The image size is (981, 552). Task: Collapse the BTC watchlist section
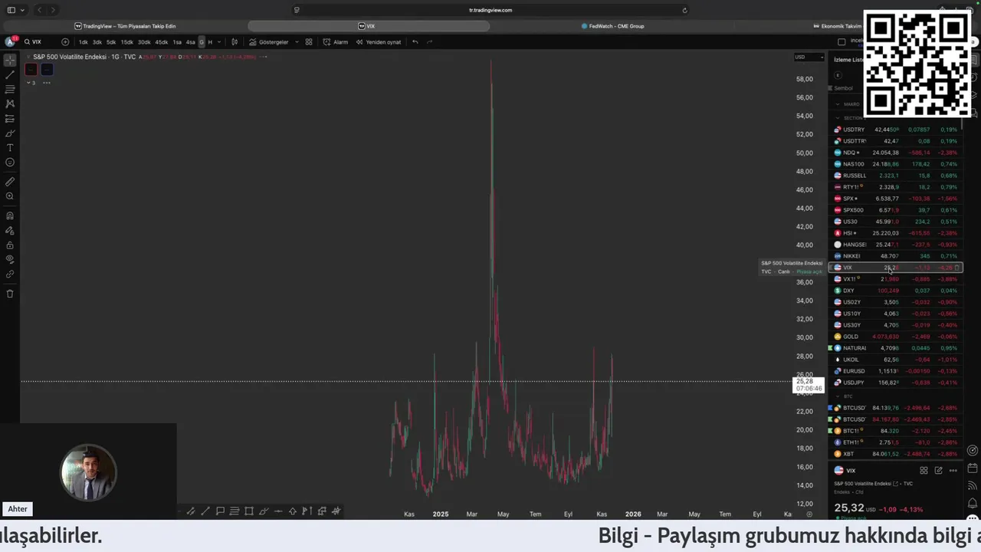point(837,396)
